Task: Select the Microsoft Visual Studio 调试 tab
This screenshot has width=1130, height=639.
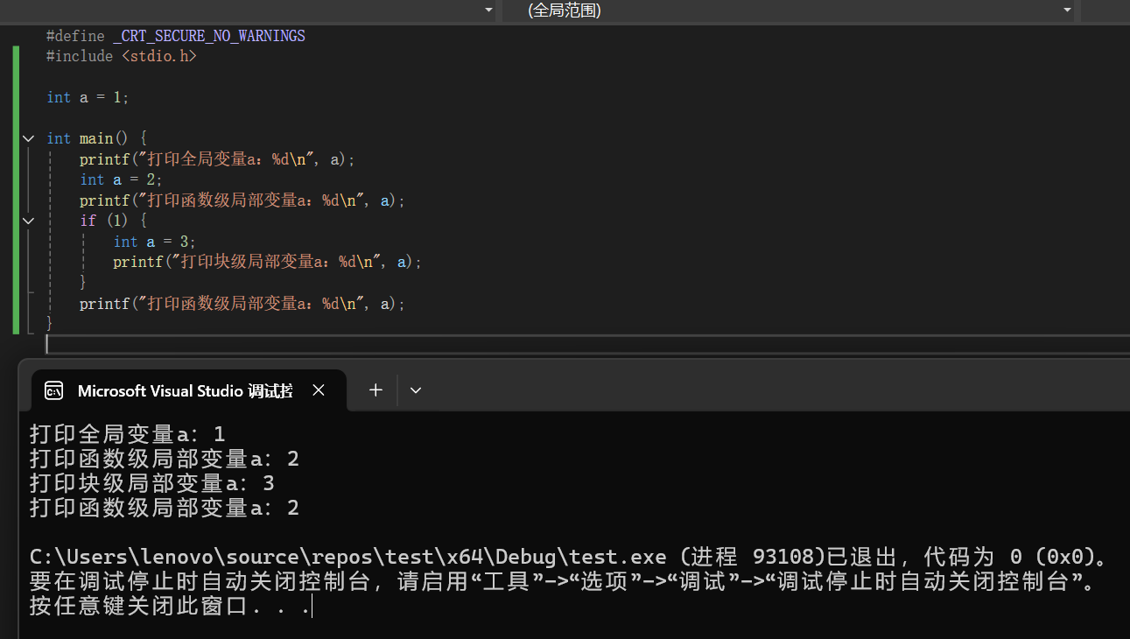Action: coord(184,390)
